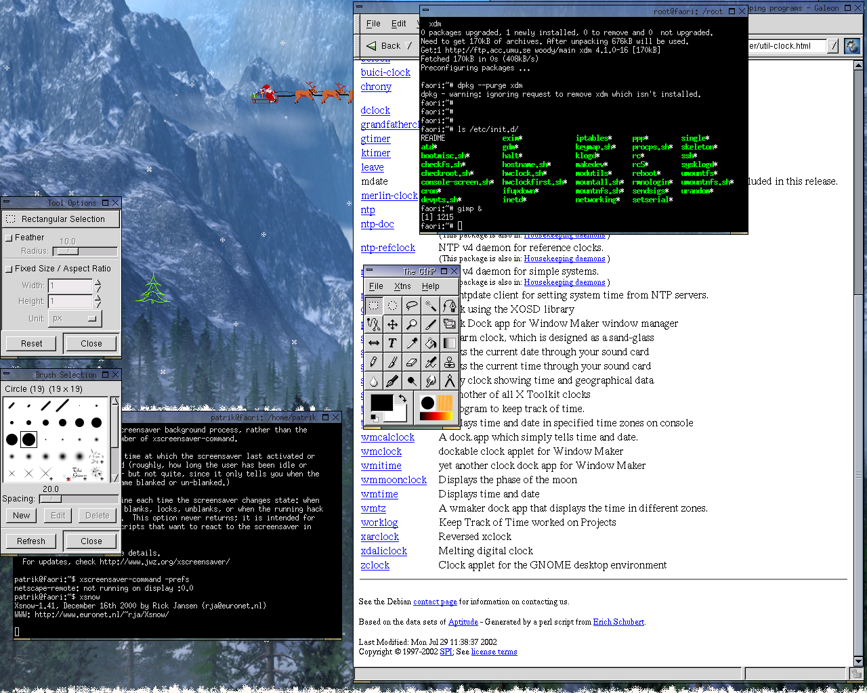Select the Blend gradient tool

tap(449, 343)
